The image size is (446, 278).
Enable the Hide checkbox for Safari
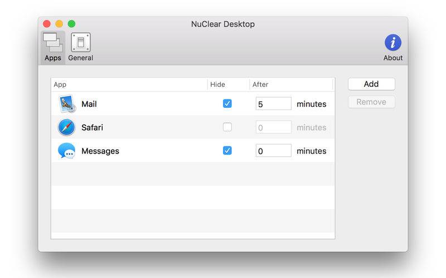[x=227, y=127]
